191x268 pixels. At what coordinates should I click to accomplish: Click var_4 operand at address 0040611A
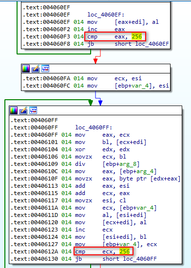tap(145, 208)
